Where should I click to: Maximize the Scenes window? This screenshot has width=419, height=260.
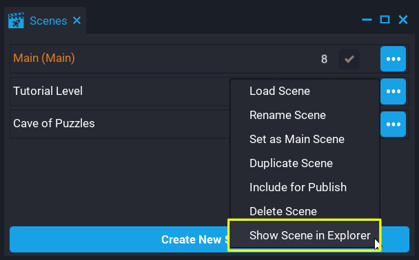coord(385,19)
